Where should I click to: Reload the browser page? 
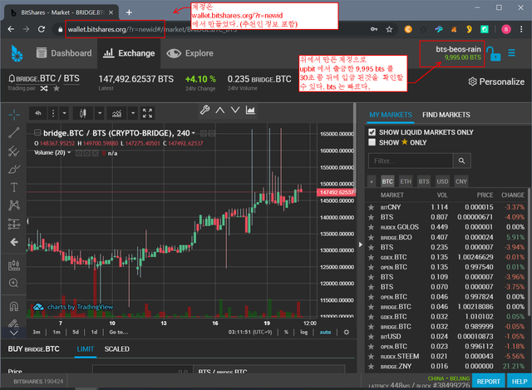pos(42,29)
